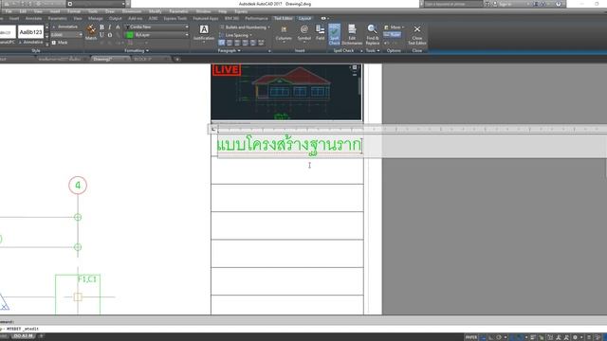Open the Layout ribbon tab
The image size is (607, 341).
coord(304,18)
